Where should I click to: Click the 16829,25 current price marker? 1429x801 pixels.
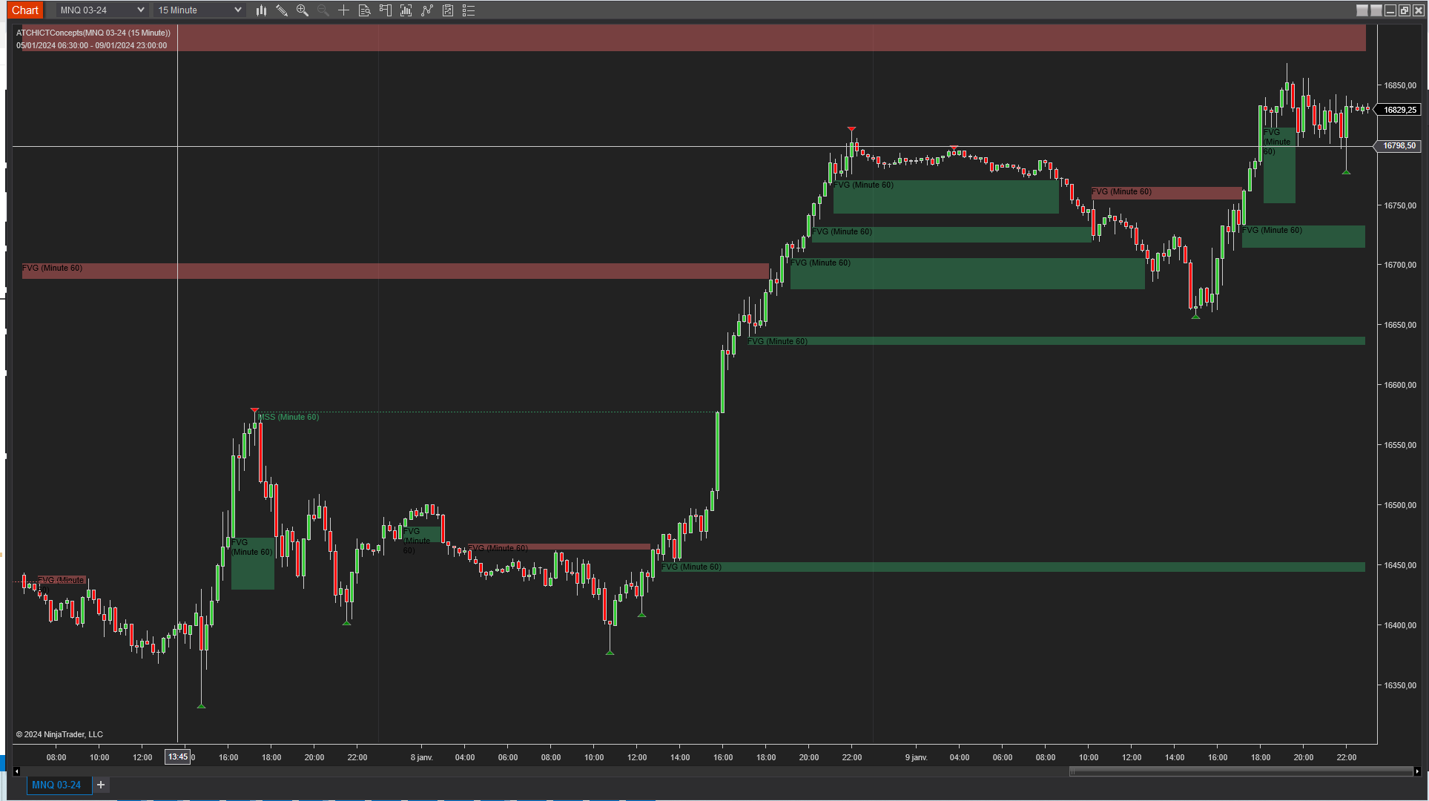pyautogui.click(x=1399, y=110)
